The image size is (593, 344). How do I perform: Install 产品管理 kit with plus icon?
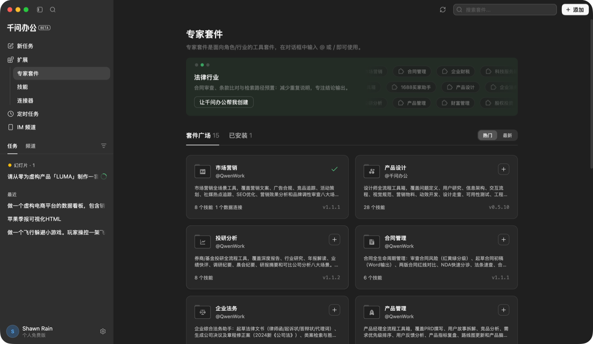[x=504, y=310]
